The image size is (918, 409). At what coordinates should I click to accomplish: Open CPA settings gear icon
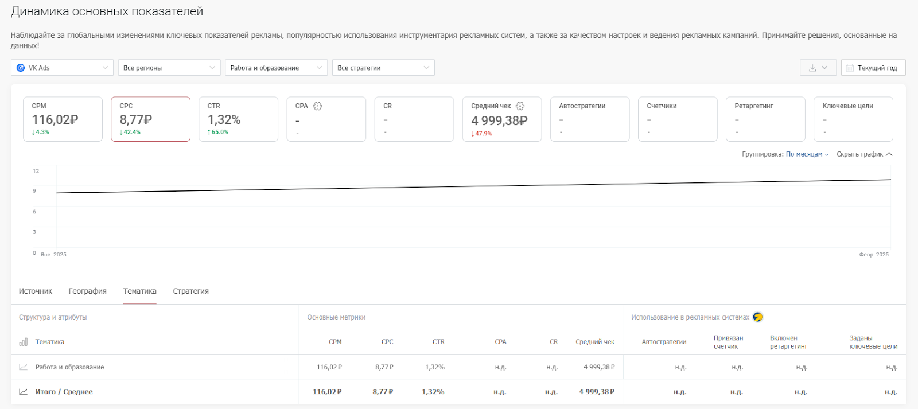317,106
